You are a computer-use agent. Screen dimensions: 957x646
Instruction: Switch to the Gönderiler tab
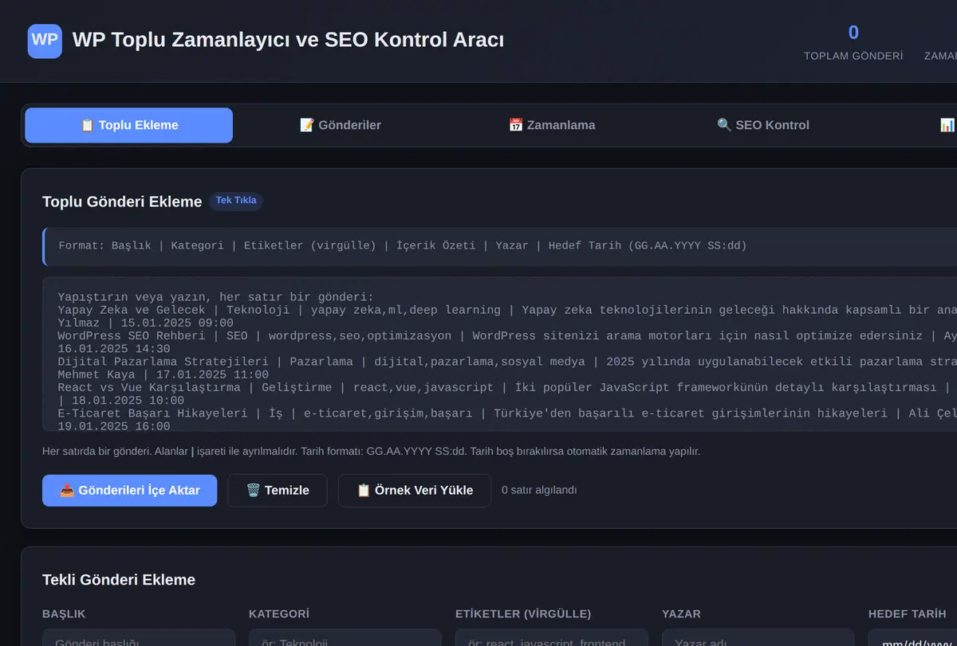[x=340, y=125]
